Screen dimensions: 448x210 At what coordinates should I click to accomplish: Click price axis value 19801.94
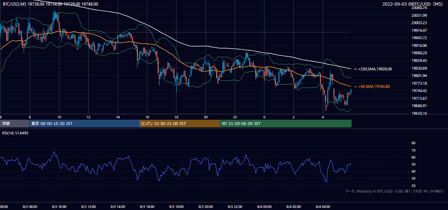(419, 76)
